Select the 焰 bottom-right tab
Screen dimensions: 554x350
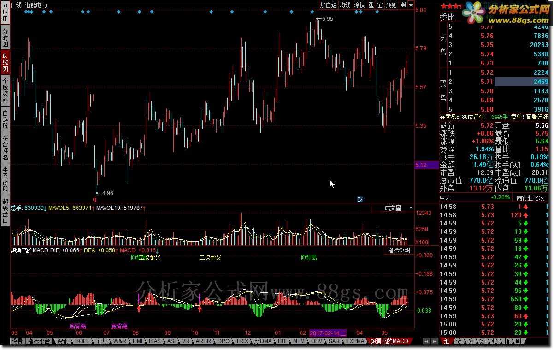(495, 341)
